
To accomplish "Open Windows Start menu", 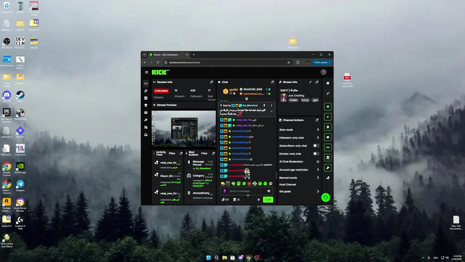I will click(x=209, y=258).
